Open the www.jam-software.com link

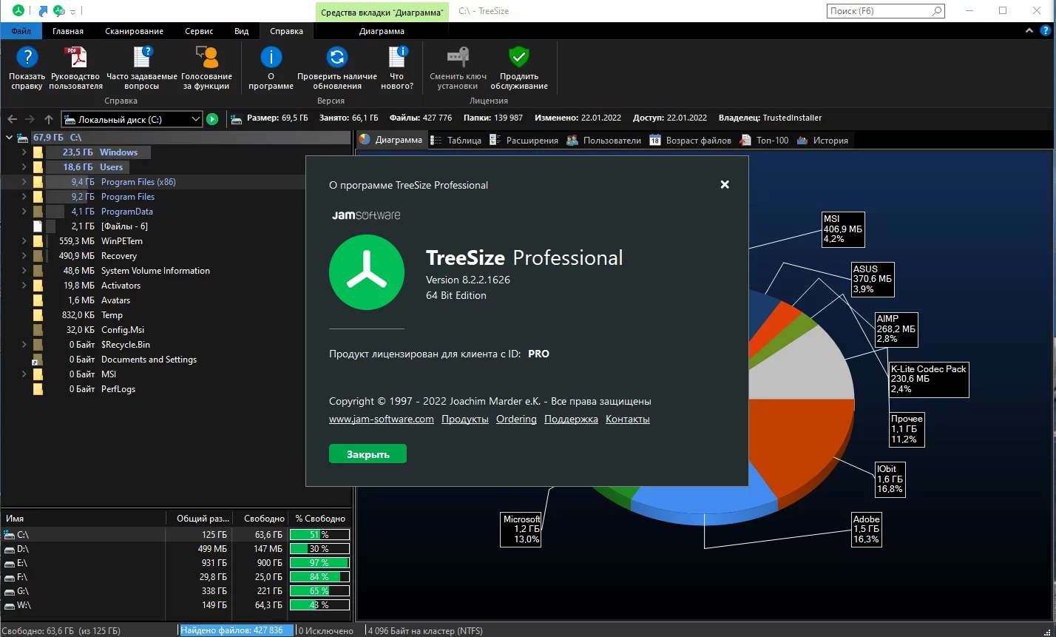(382, 419)
